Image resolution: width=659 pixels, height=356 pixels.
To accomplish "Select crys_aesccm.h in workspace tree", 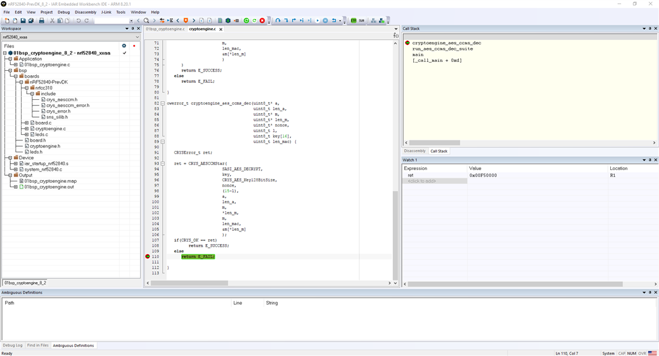I will 61,100.
